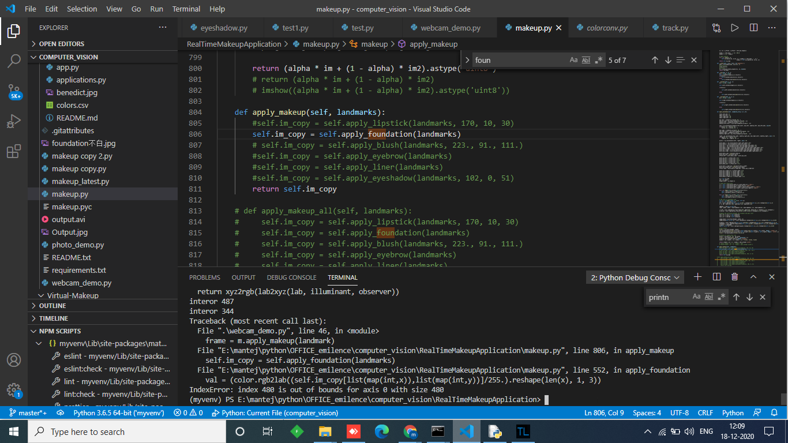Open the Manage gear menu
The image size is (788, 443).
click(14, 390)
